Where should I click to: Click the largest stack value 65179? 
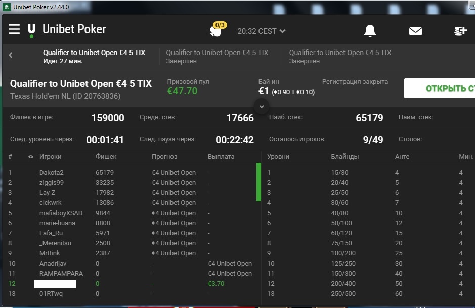click(369, 118)
